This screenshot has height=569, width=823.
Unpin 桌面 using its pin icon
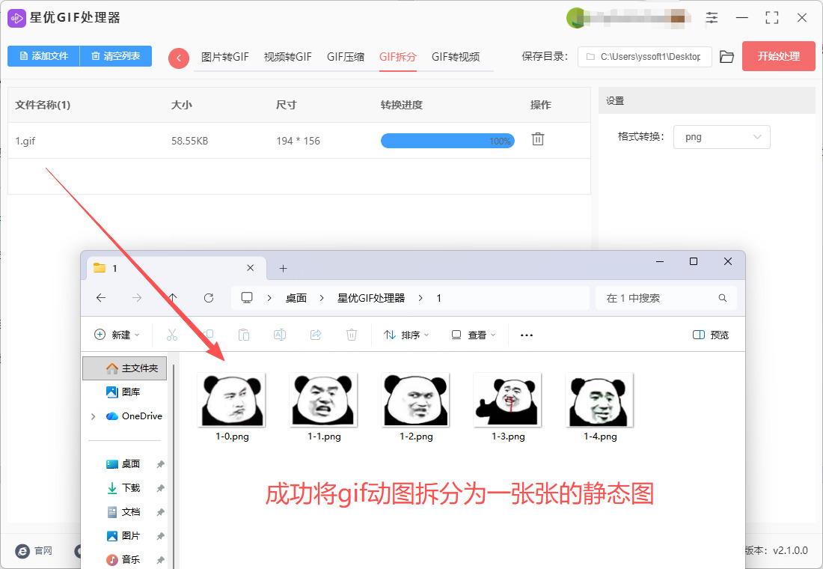(161, 464)
